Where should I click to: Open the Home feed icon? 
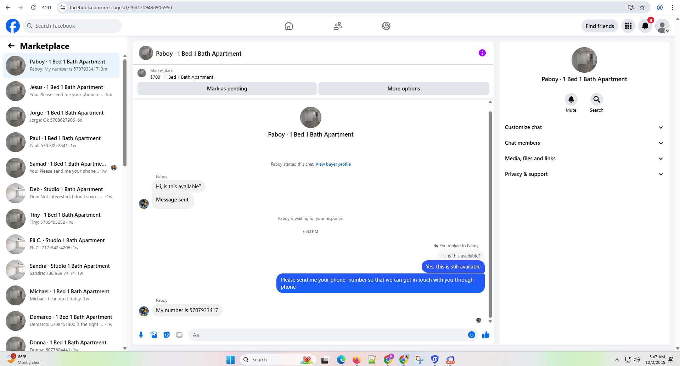tap(289, 26)
